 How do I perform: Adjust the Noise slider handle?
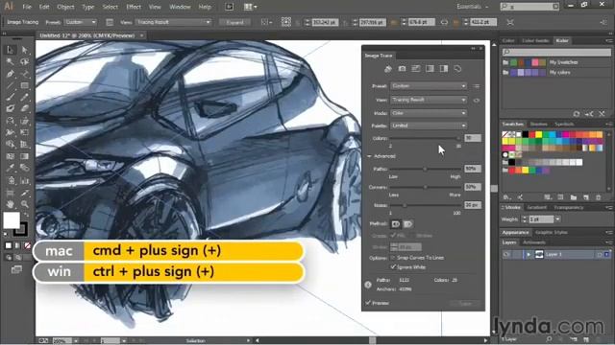point(405,205)
